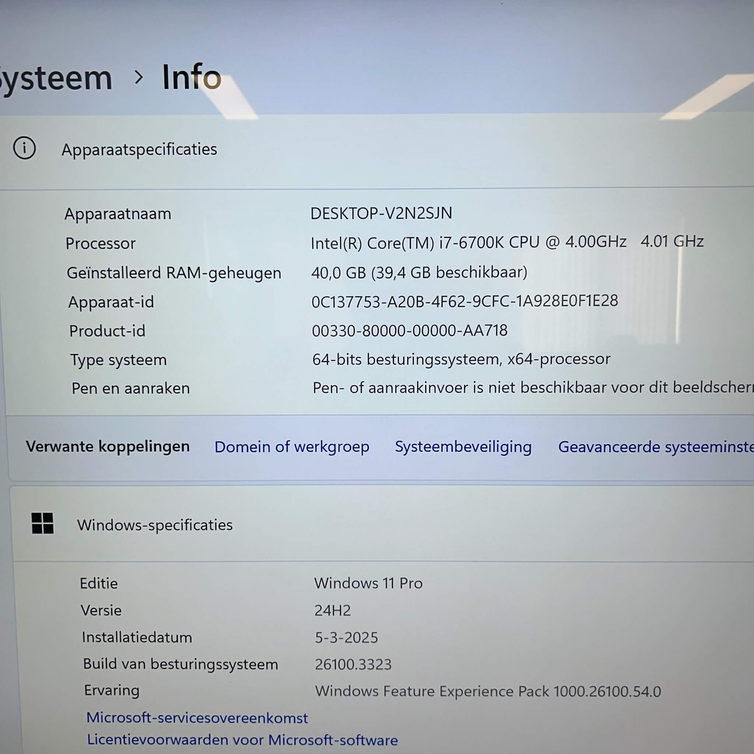This screenshot has width=754, height=754.
Task: Open Microsoft-servicesovereenkomst link
Action: point(197,718)
